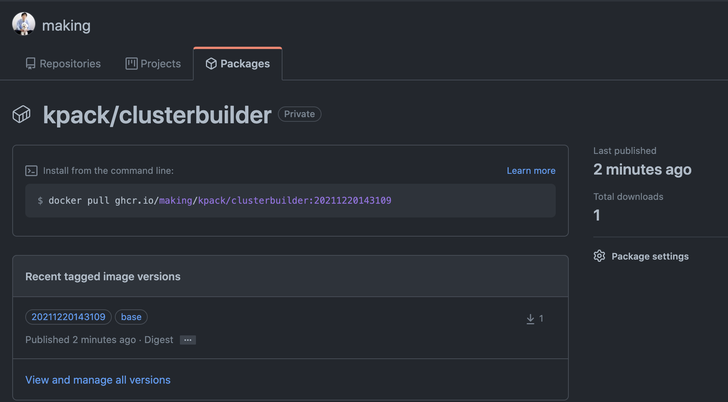
Task: Click the '2 minutes ago' last published text
Action: pos(642,169)
